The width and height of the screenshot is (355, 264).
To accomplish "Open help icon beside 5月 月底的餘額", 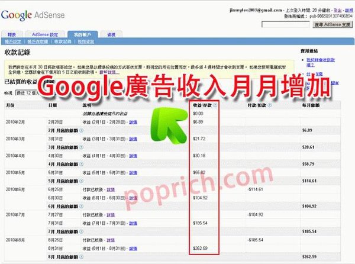I will point(81,181).
